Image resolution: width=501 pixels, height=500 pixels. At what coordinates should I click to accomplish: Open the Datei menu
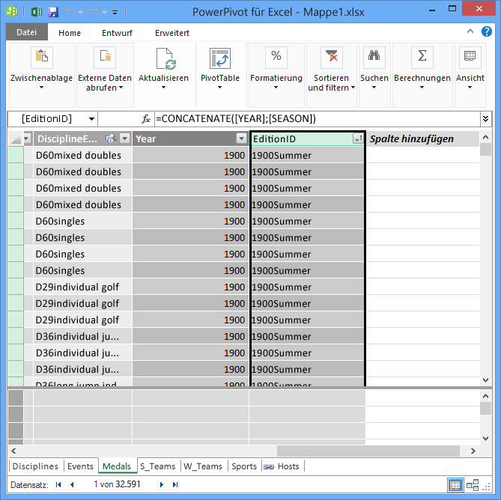coord(27,32)
